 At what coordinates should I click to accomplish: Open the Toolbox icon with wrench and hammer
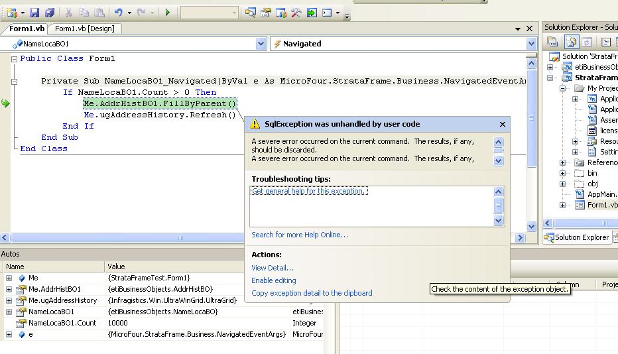click(296, 13)
